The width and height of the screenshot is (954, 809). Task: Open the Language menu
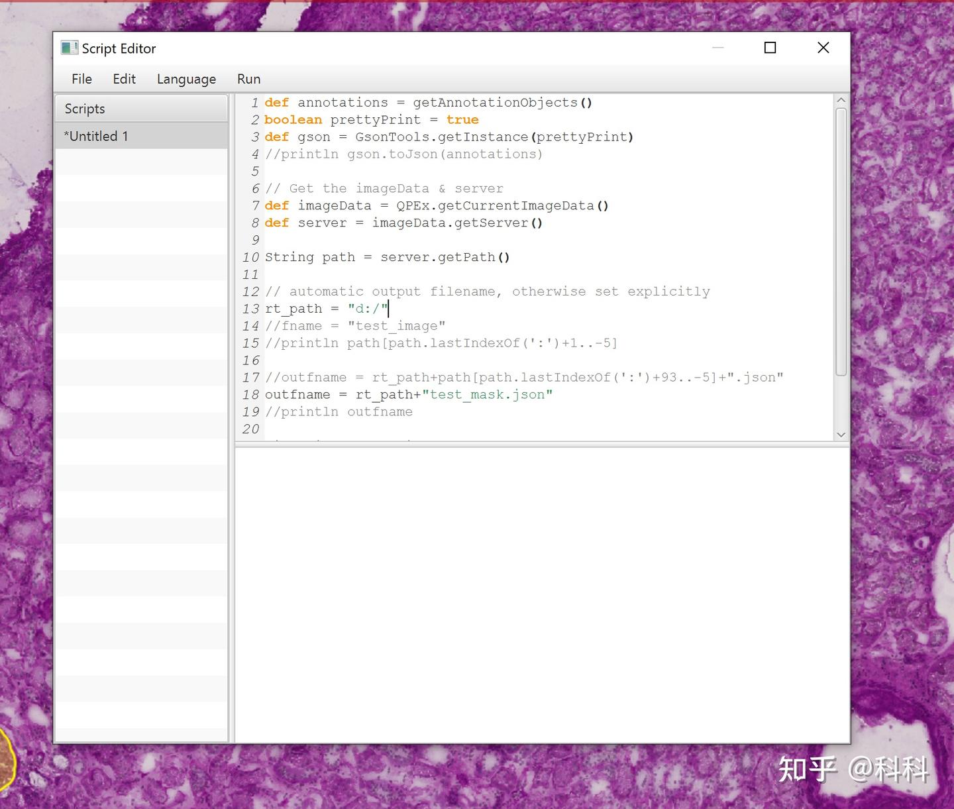pos(185,79)
